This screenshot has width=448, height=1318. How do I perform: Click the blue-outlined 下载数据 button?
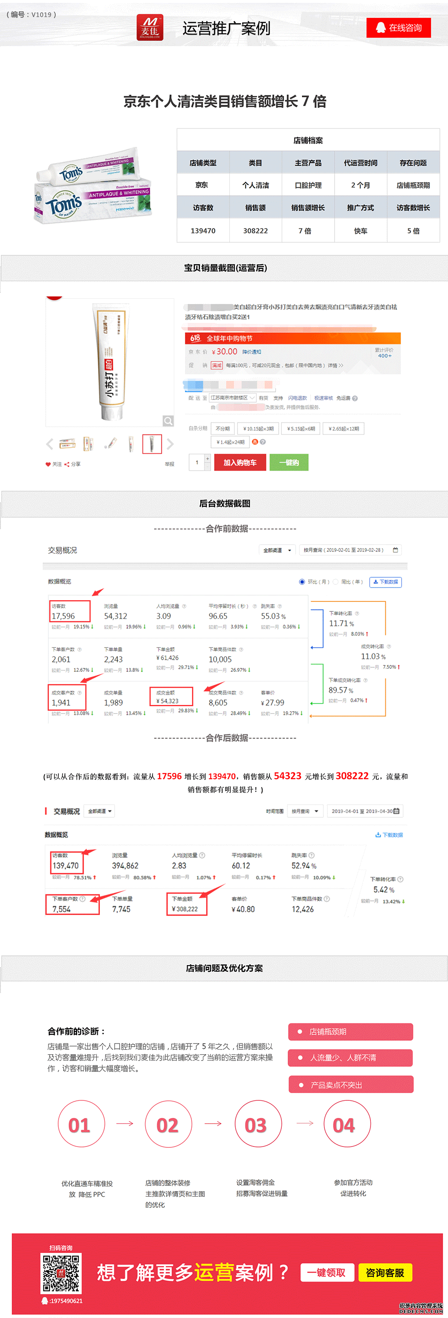coord(386,582)
